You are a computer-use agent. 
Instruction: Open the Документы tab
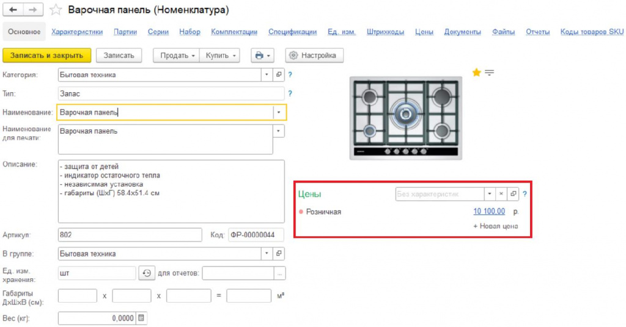462,32
